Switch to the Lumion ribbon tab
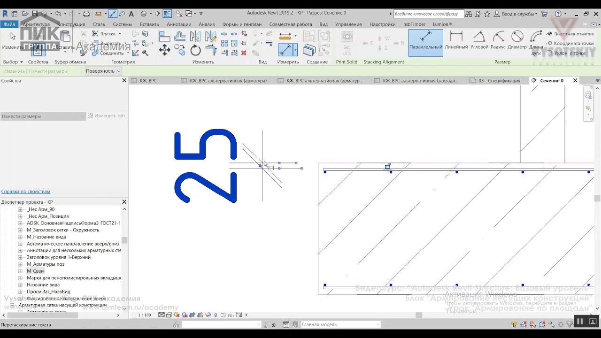601x338 pixels. (x=442, y=24)
